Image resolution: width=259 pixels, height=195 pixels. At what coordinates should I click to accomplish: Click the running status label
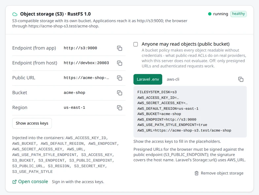221,14
